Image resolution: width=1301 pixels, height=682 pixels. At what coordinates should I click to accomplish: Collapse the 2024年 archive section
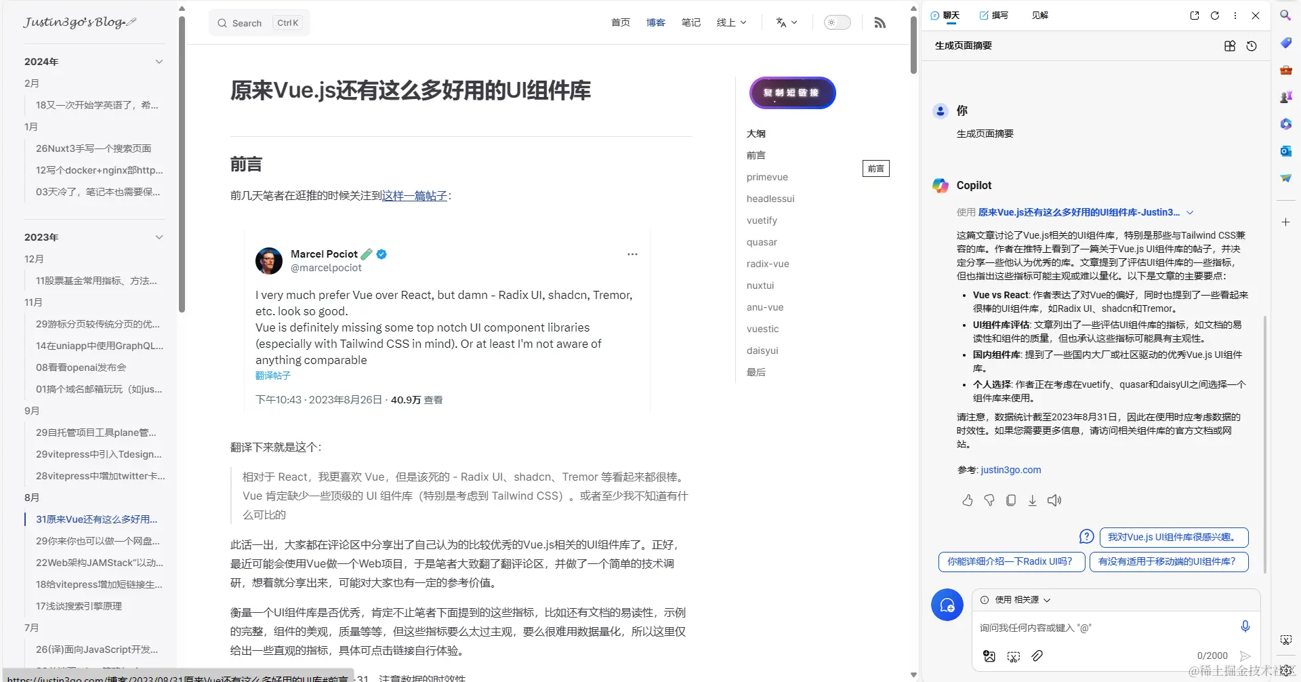tap(159, 62)
